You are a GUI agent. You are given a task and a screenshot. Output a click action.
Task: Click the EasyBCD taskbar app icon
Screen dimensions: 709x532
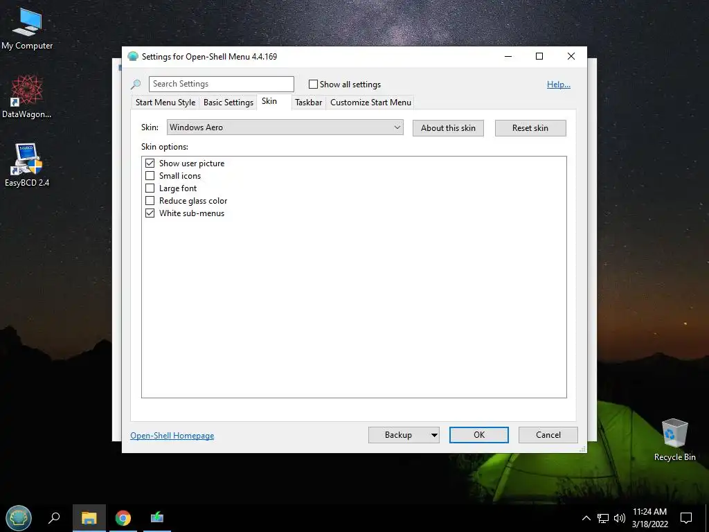(157, 518)
